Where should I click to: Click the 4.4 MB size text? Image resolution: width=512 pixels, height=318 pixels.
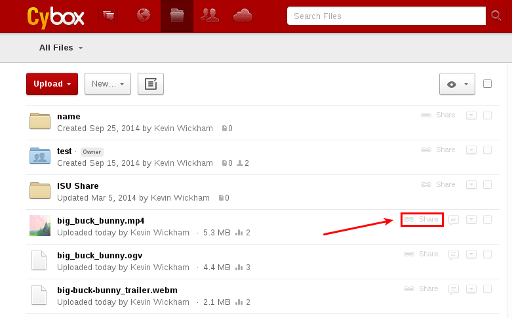click(217, 268)
